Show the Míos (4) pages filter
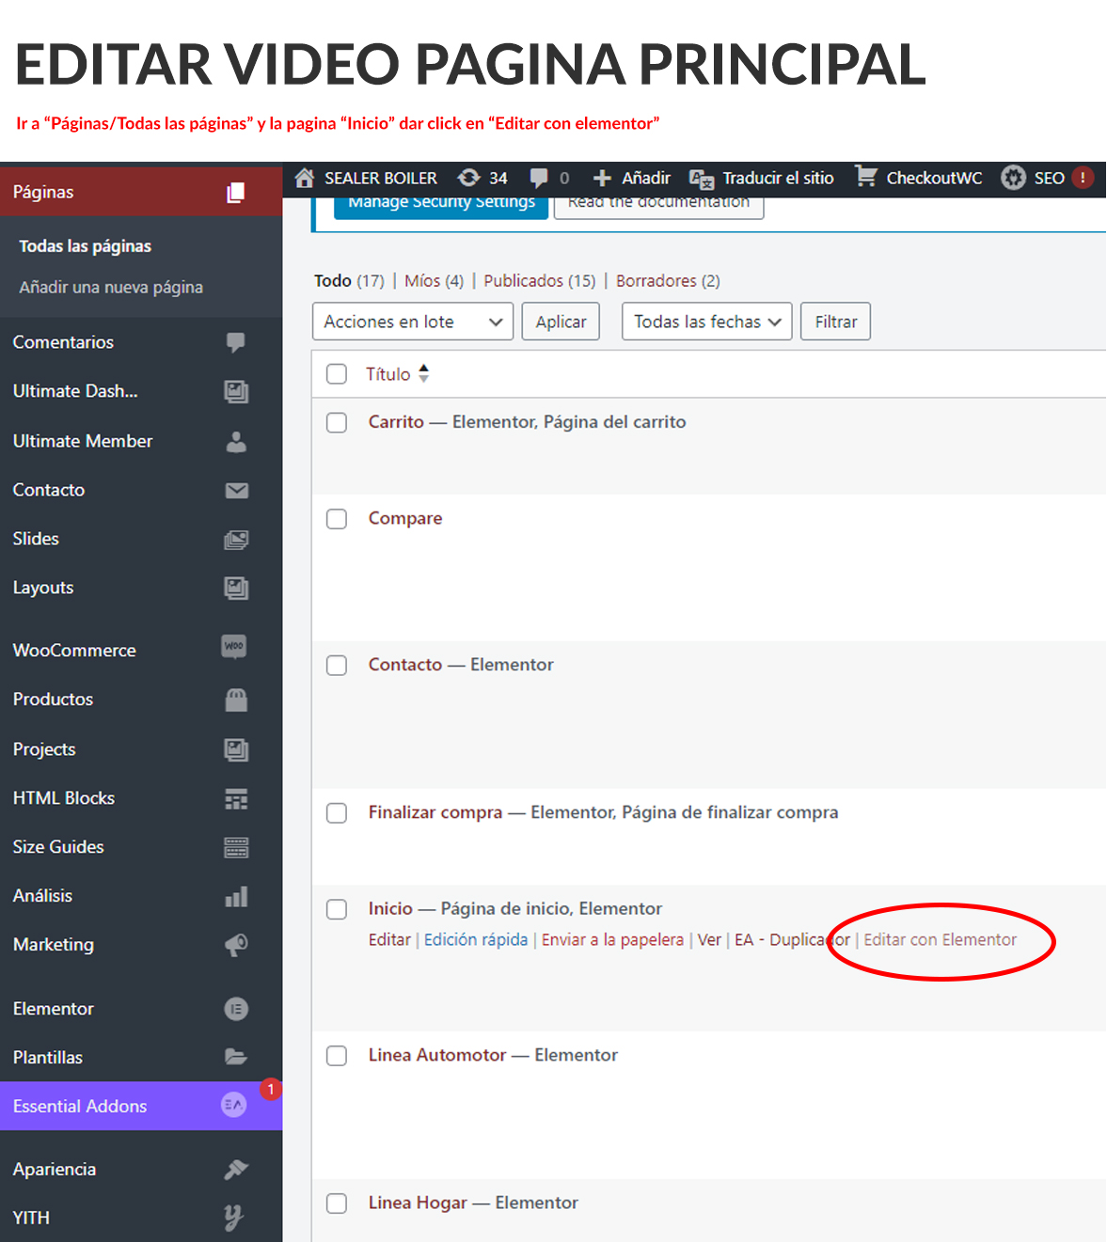This screenshot has width=1107, height=1242. click(x=434, y=281)
